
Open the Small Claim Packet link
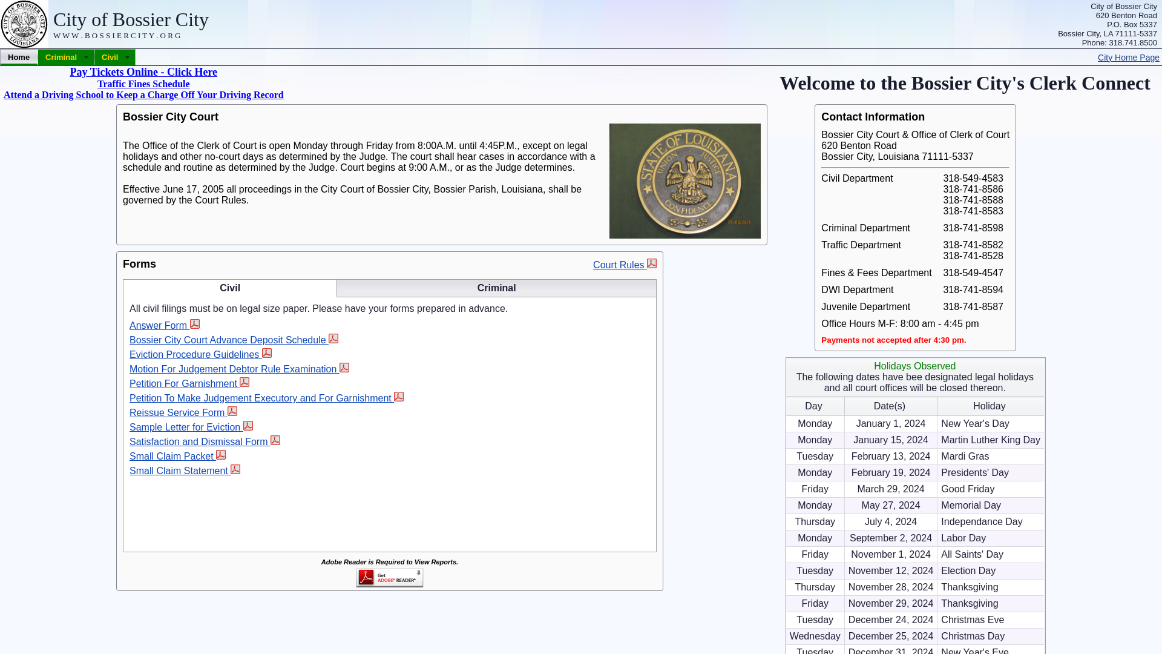(171, 457)
